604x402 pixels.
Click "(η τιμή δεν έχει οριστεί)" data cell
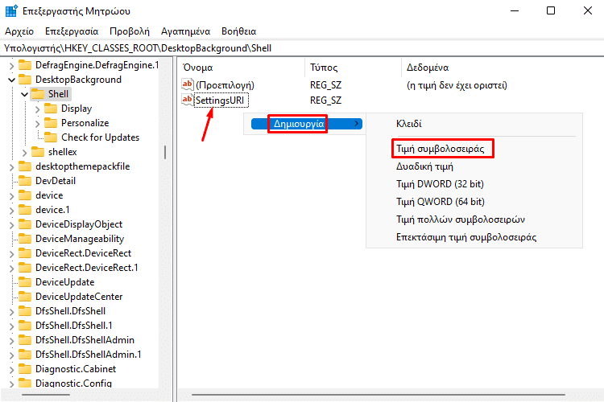(x=457, y=85)
